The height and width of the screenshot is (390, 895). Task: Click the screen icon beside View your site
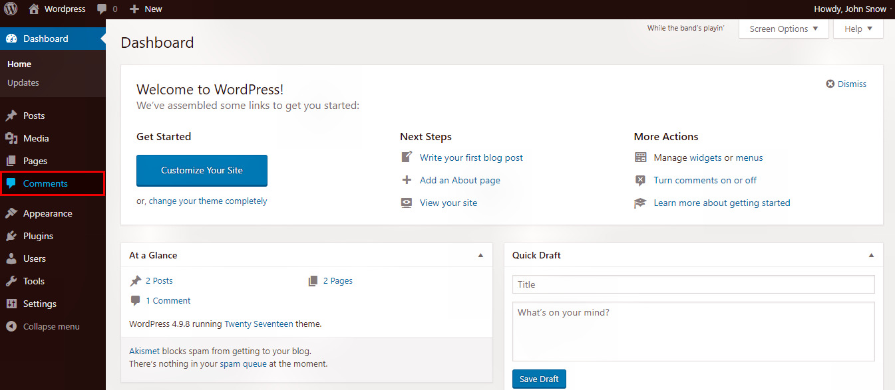click(407, 203)
